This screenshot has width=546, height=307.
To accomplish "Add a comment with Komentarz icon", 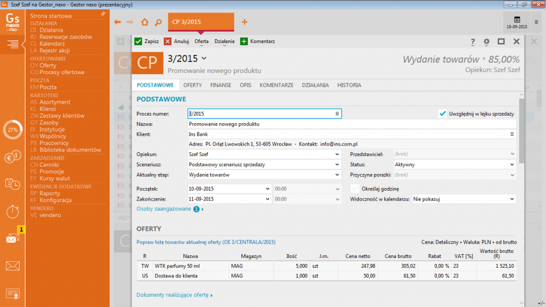I will click(244, 41).
